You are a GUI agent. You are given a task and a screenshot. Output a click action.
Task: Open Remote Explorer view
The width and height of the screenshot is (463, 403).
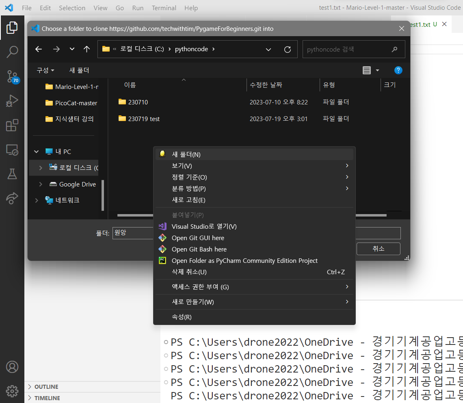coord(12,150)
